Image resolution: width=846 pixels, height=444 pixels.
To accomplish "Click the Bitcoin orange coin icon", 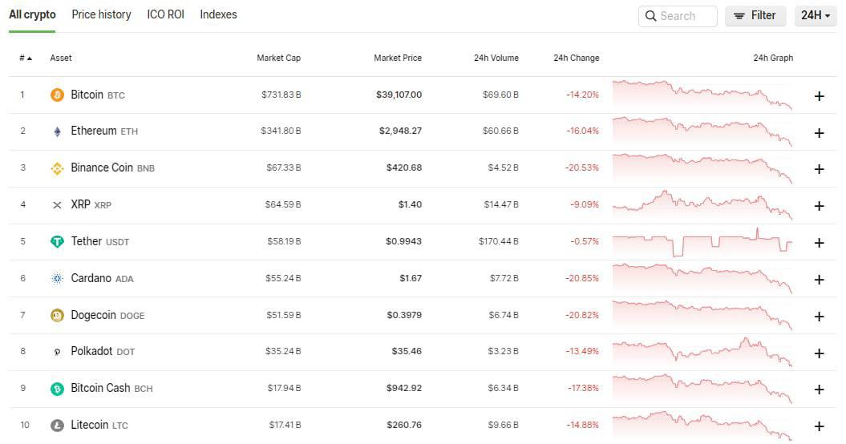I will [57, 95].
